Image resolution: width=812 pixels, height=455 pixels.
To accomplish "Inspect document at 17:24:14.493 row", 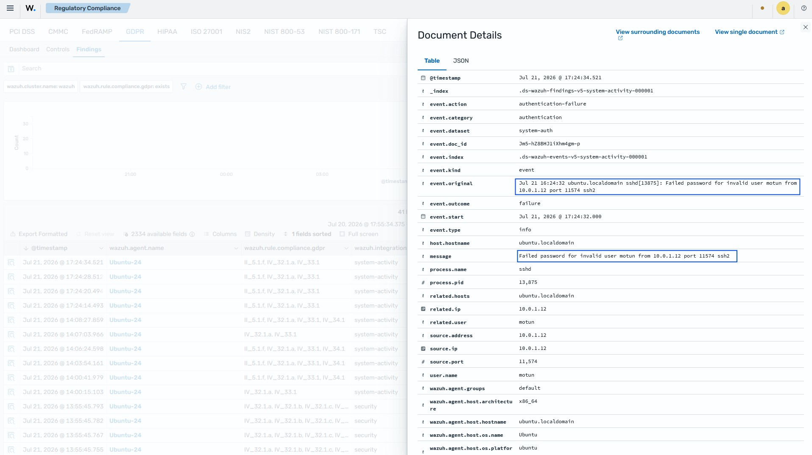I will tap(11, 306).
